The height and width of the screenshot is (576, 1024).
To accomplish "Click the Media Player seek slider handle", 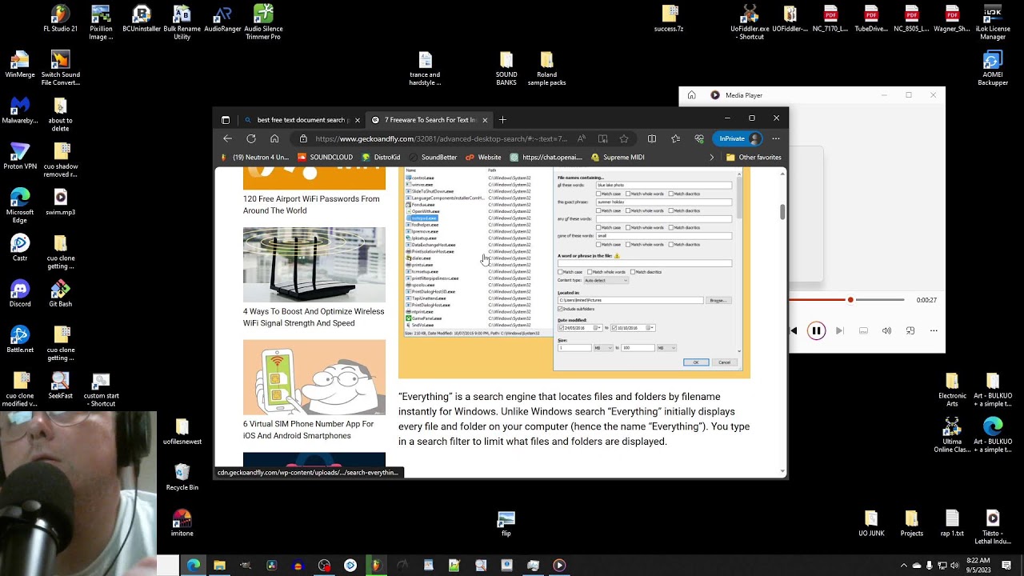I will pos(850,300).
